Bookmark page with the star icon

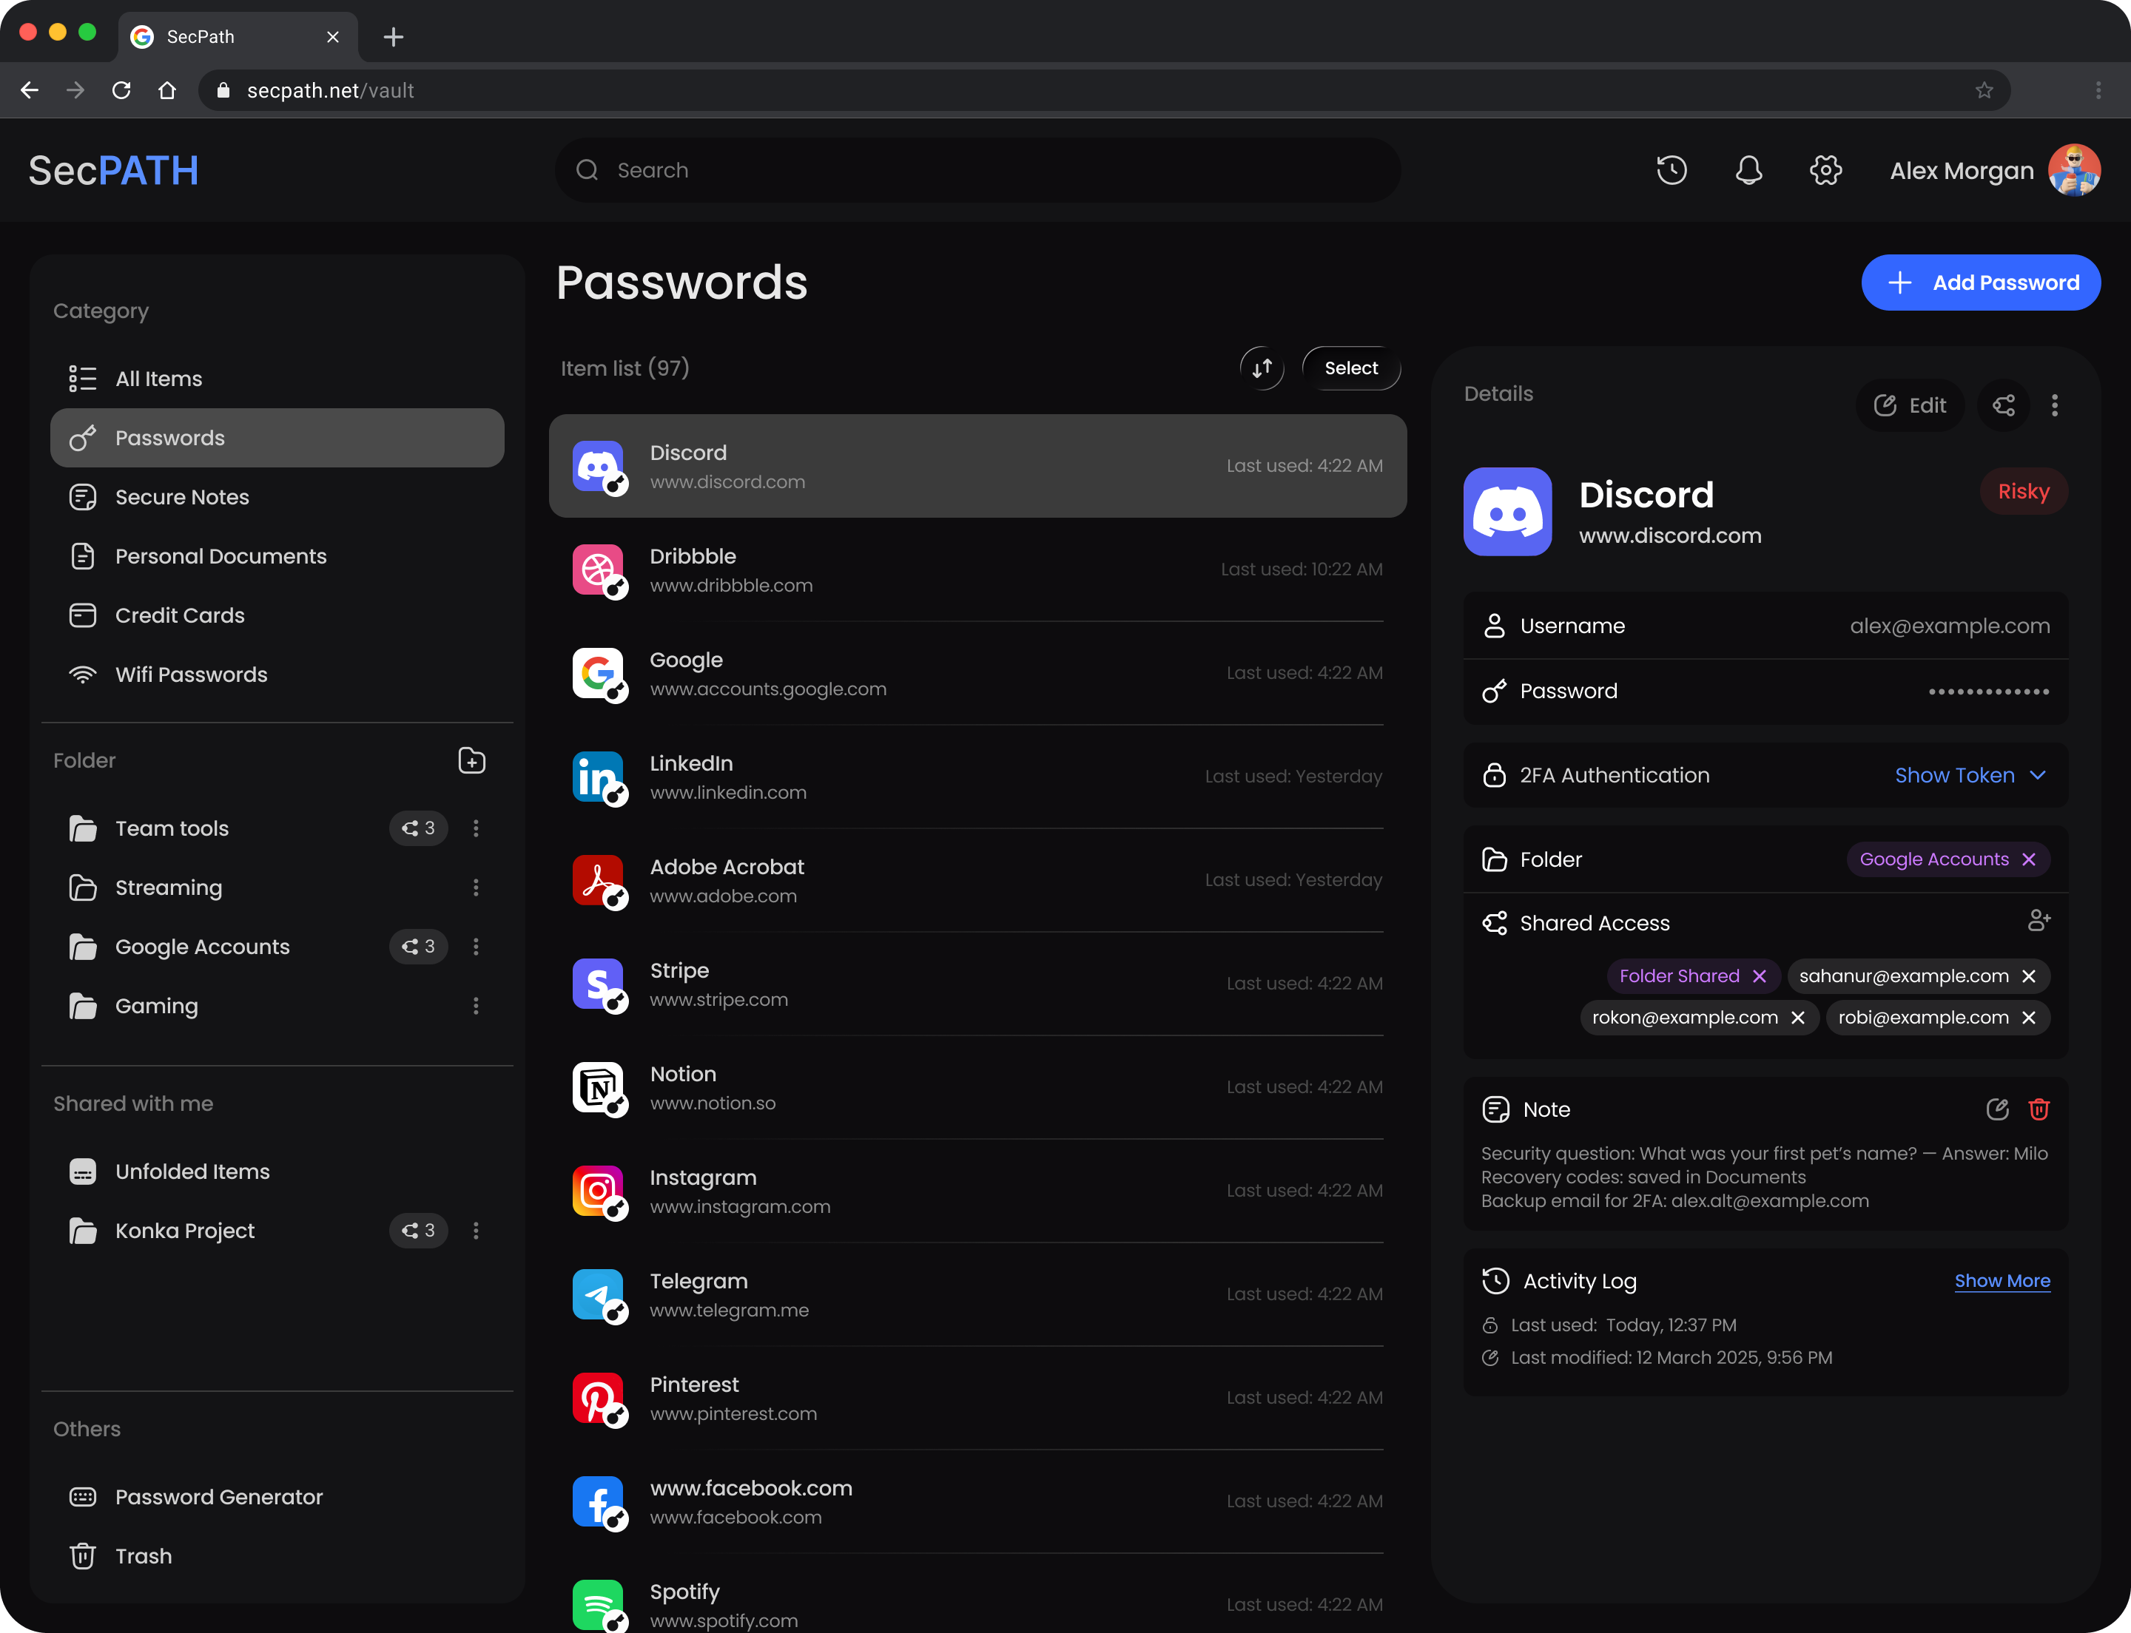coord(1984,90)
